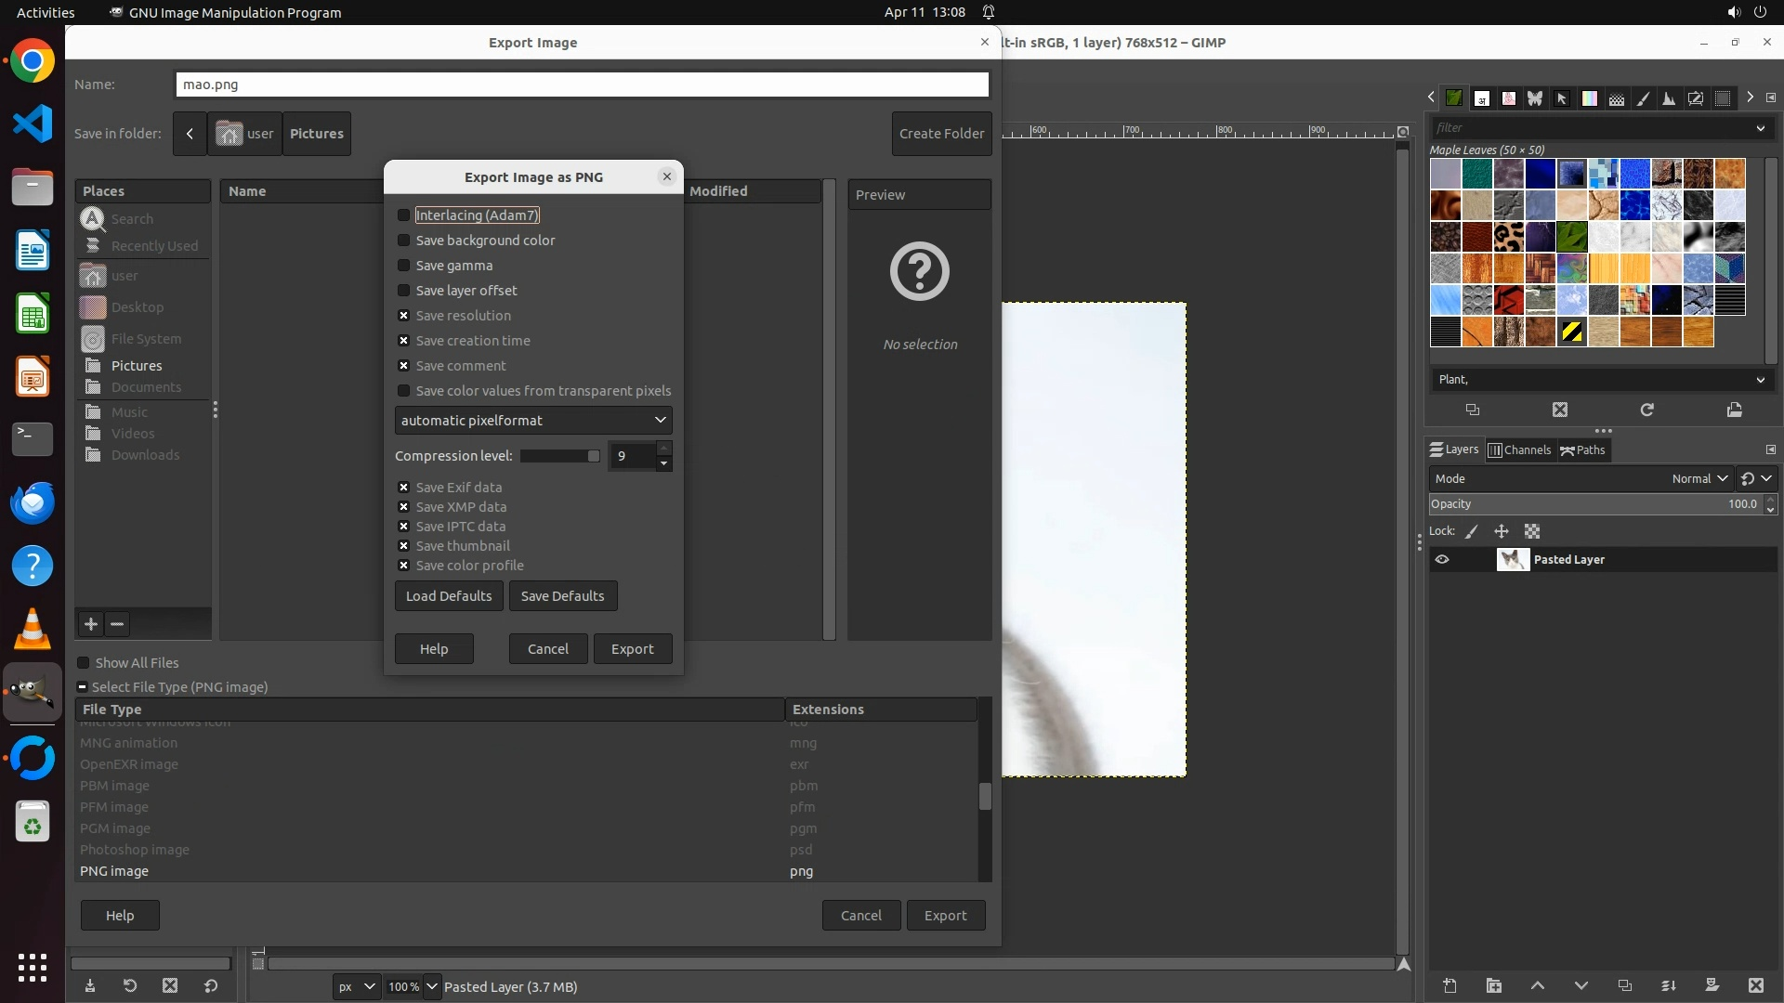Toggle lock alpha channel checkerboard icon

1532,531
